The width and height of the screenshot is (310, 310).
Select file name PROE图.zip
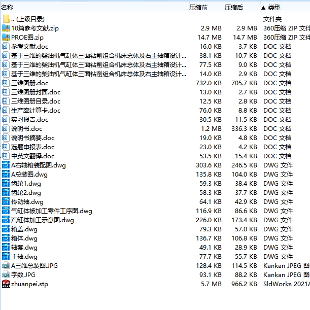pyautogui.click(x=27, y=38)
